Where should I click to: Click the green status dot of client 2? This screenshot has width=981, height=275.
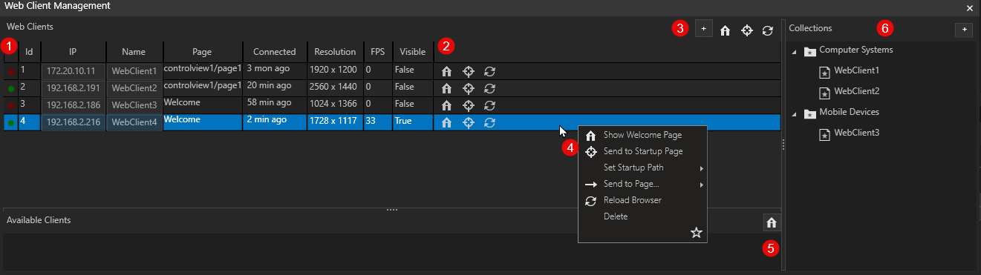(10, 89)
